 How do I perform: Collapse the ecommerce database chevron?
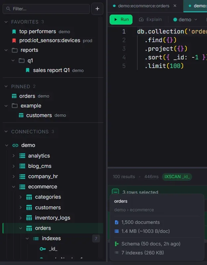coord(14,187)
